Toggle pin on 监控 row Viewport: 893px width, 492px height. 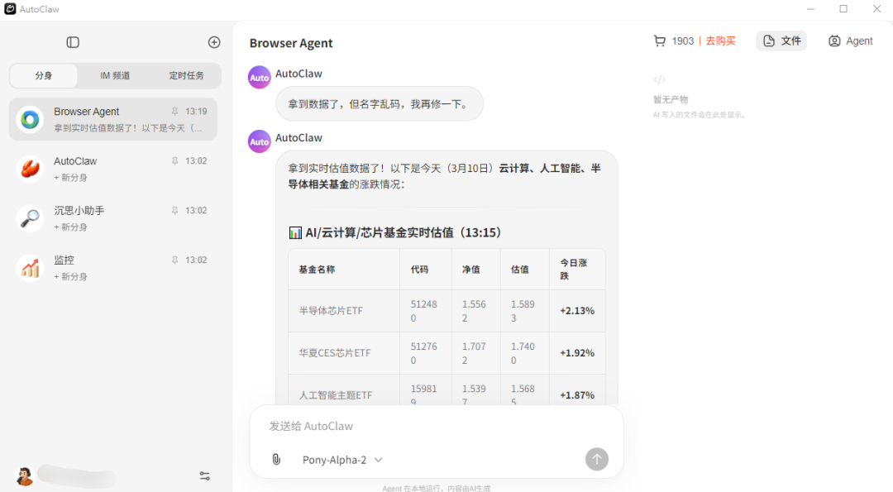click(x=174, y=260)
